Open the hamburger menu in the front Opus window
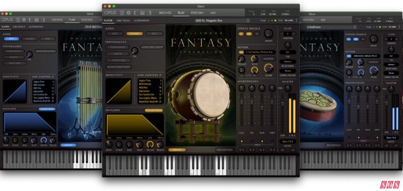The height and width of the screenshot is (191, 403). pos(123,13)
